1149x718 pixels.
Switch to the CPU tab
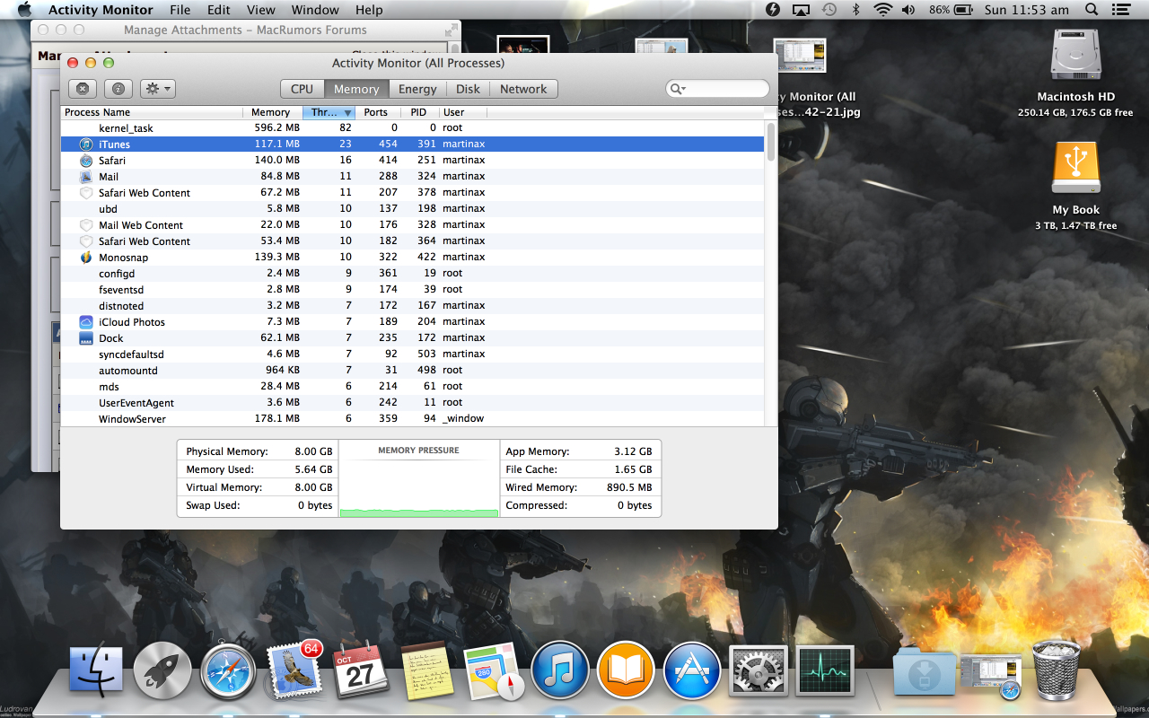pyautogui.click(x=302, y=89)
